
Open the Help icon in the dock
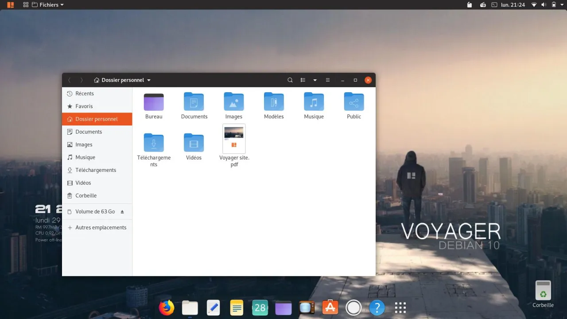[x=377, y=307]
